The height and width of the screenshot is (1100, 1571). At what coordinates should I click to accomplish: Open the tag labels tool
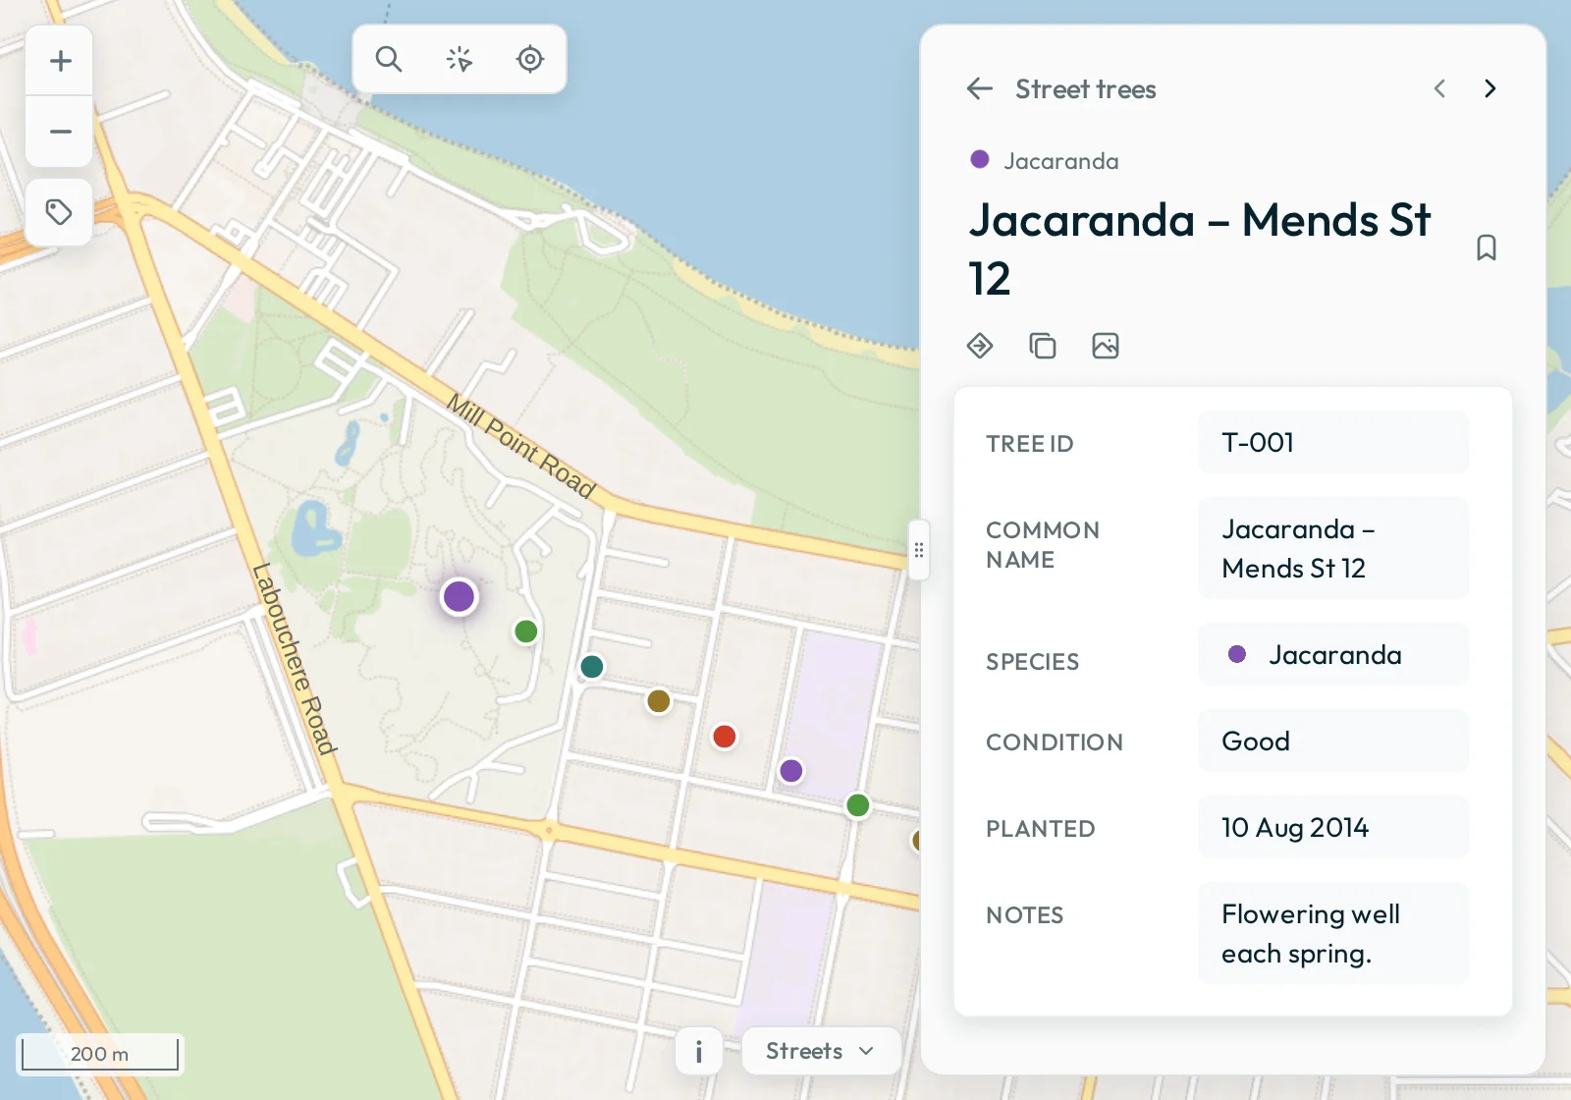59,212
